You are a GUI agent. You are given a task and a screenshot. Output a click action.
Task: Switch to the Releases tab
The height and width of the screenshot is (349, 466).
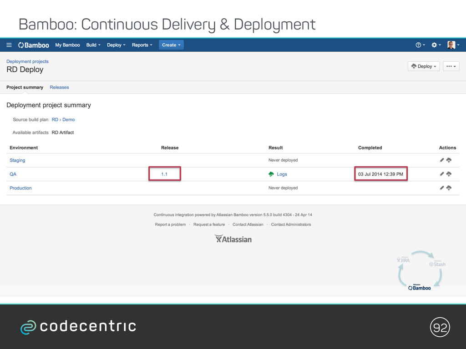pyautogui.click(x=59, y=87)
